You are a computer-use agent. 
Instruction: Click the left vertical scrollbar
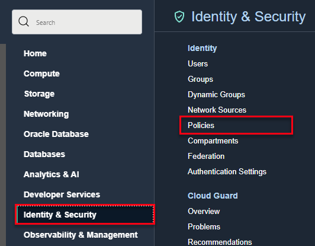click(3, 145)
